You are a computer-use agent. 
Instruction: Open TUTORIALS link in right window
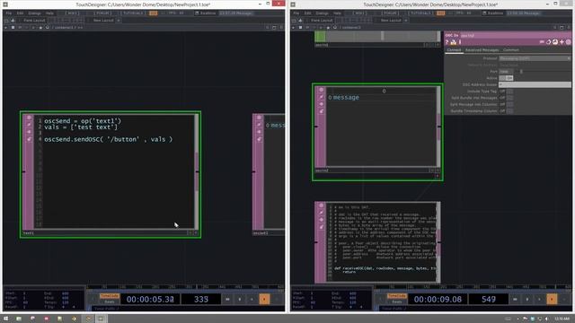pos(421,13)
